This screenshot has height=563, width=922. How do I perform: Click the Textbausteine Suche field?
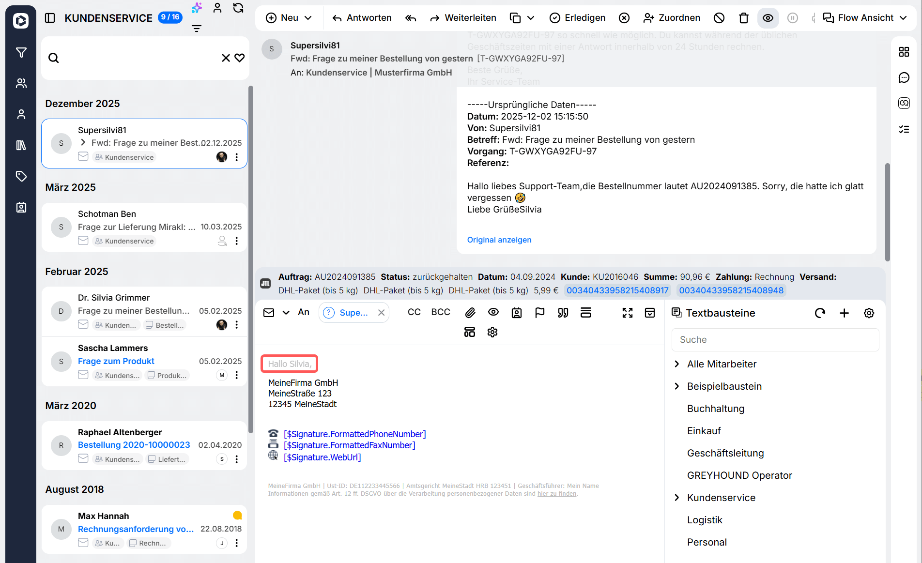775,340
